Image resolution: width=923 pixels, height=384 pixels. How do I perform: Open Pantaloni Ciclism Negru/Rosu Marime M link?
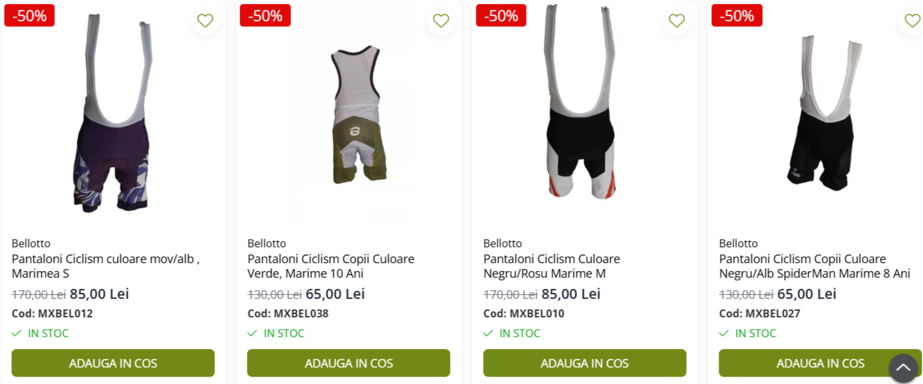[x=552, y=266]
